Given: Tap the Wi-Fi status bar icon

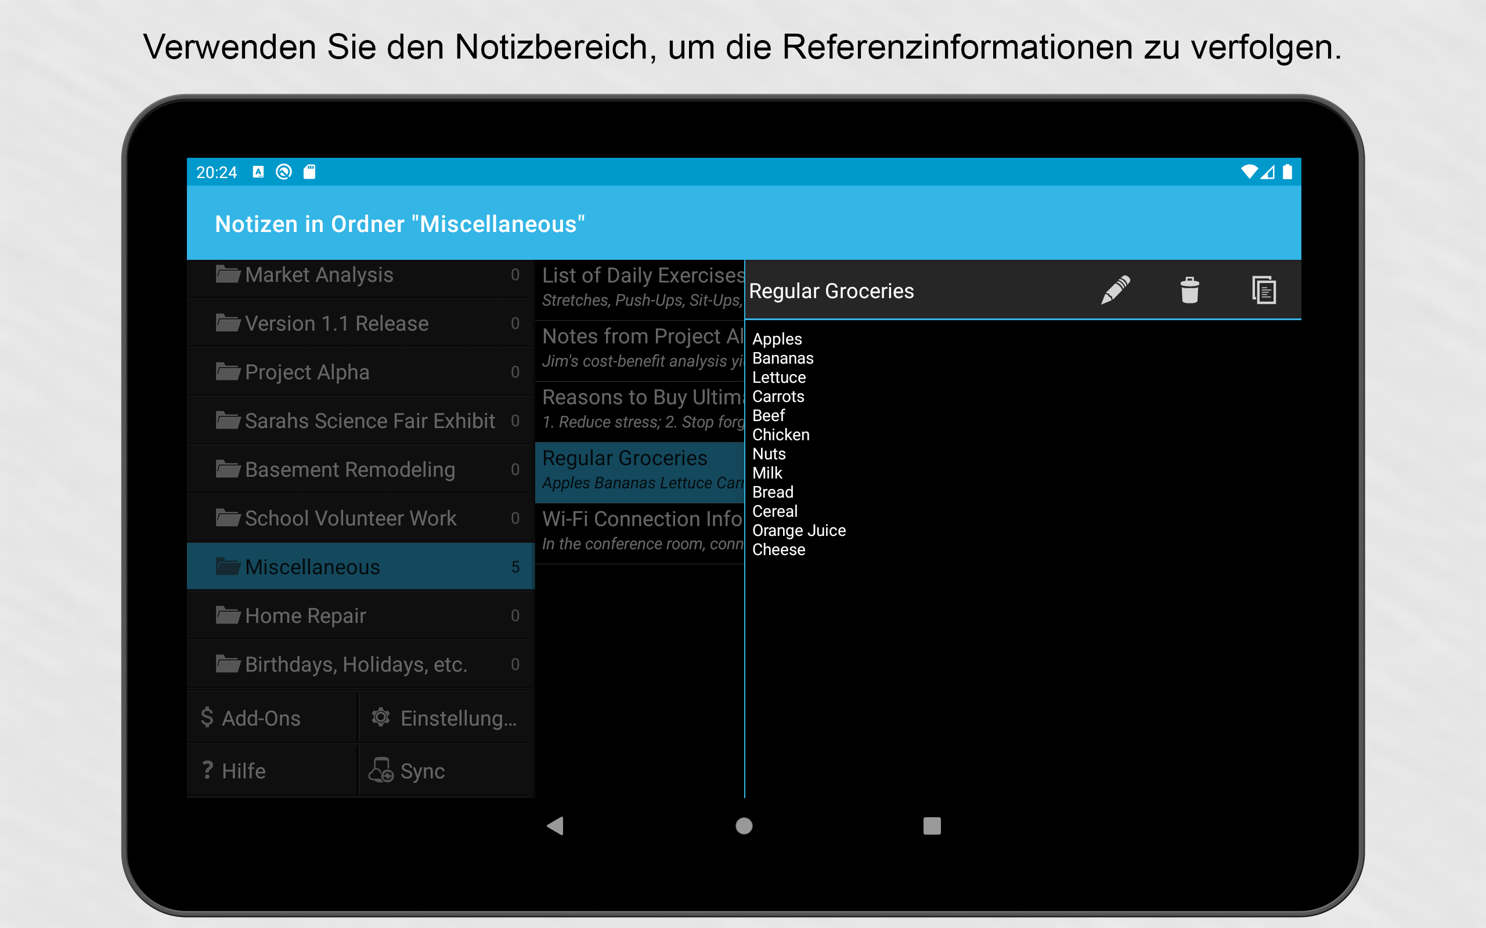Looking at the screenshot, I should pyautogui.click(x=1249, y=172).
